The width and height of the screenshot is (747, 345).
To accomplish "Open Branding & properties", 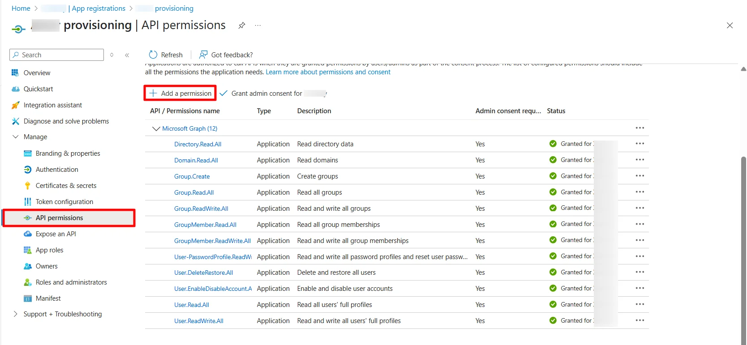I will 68,153.
